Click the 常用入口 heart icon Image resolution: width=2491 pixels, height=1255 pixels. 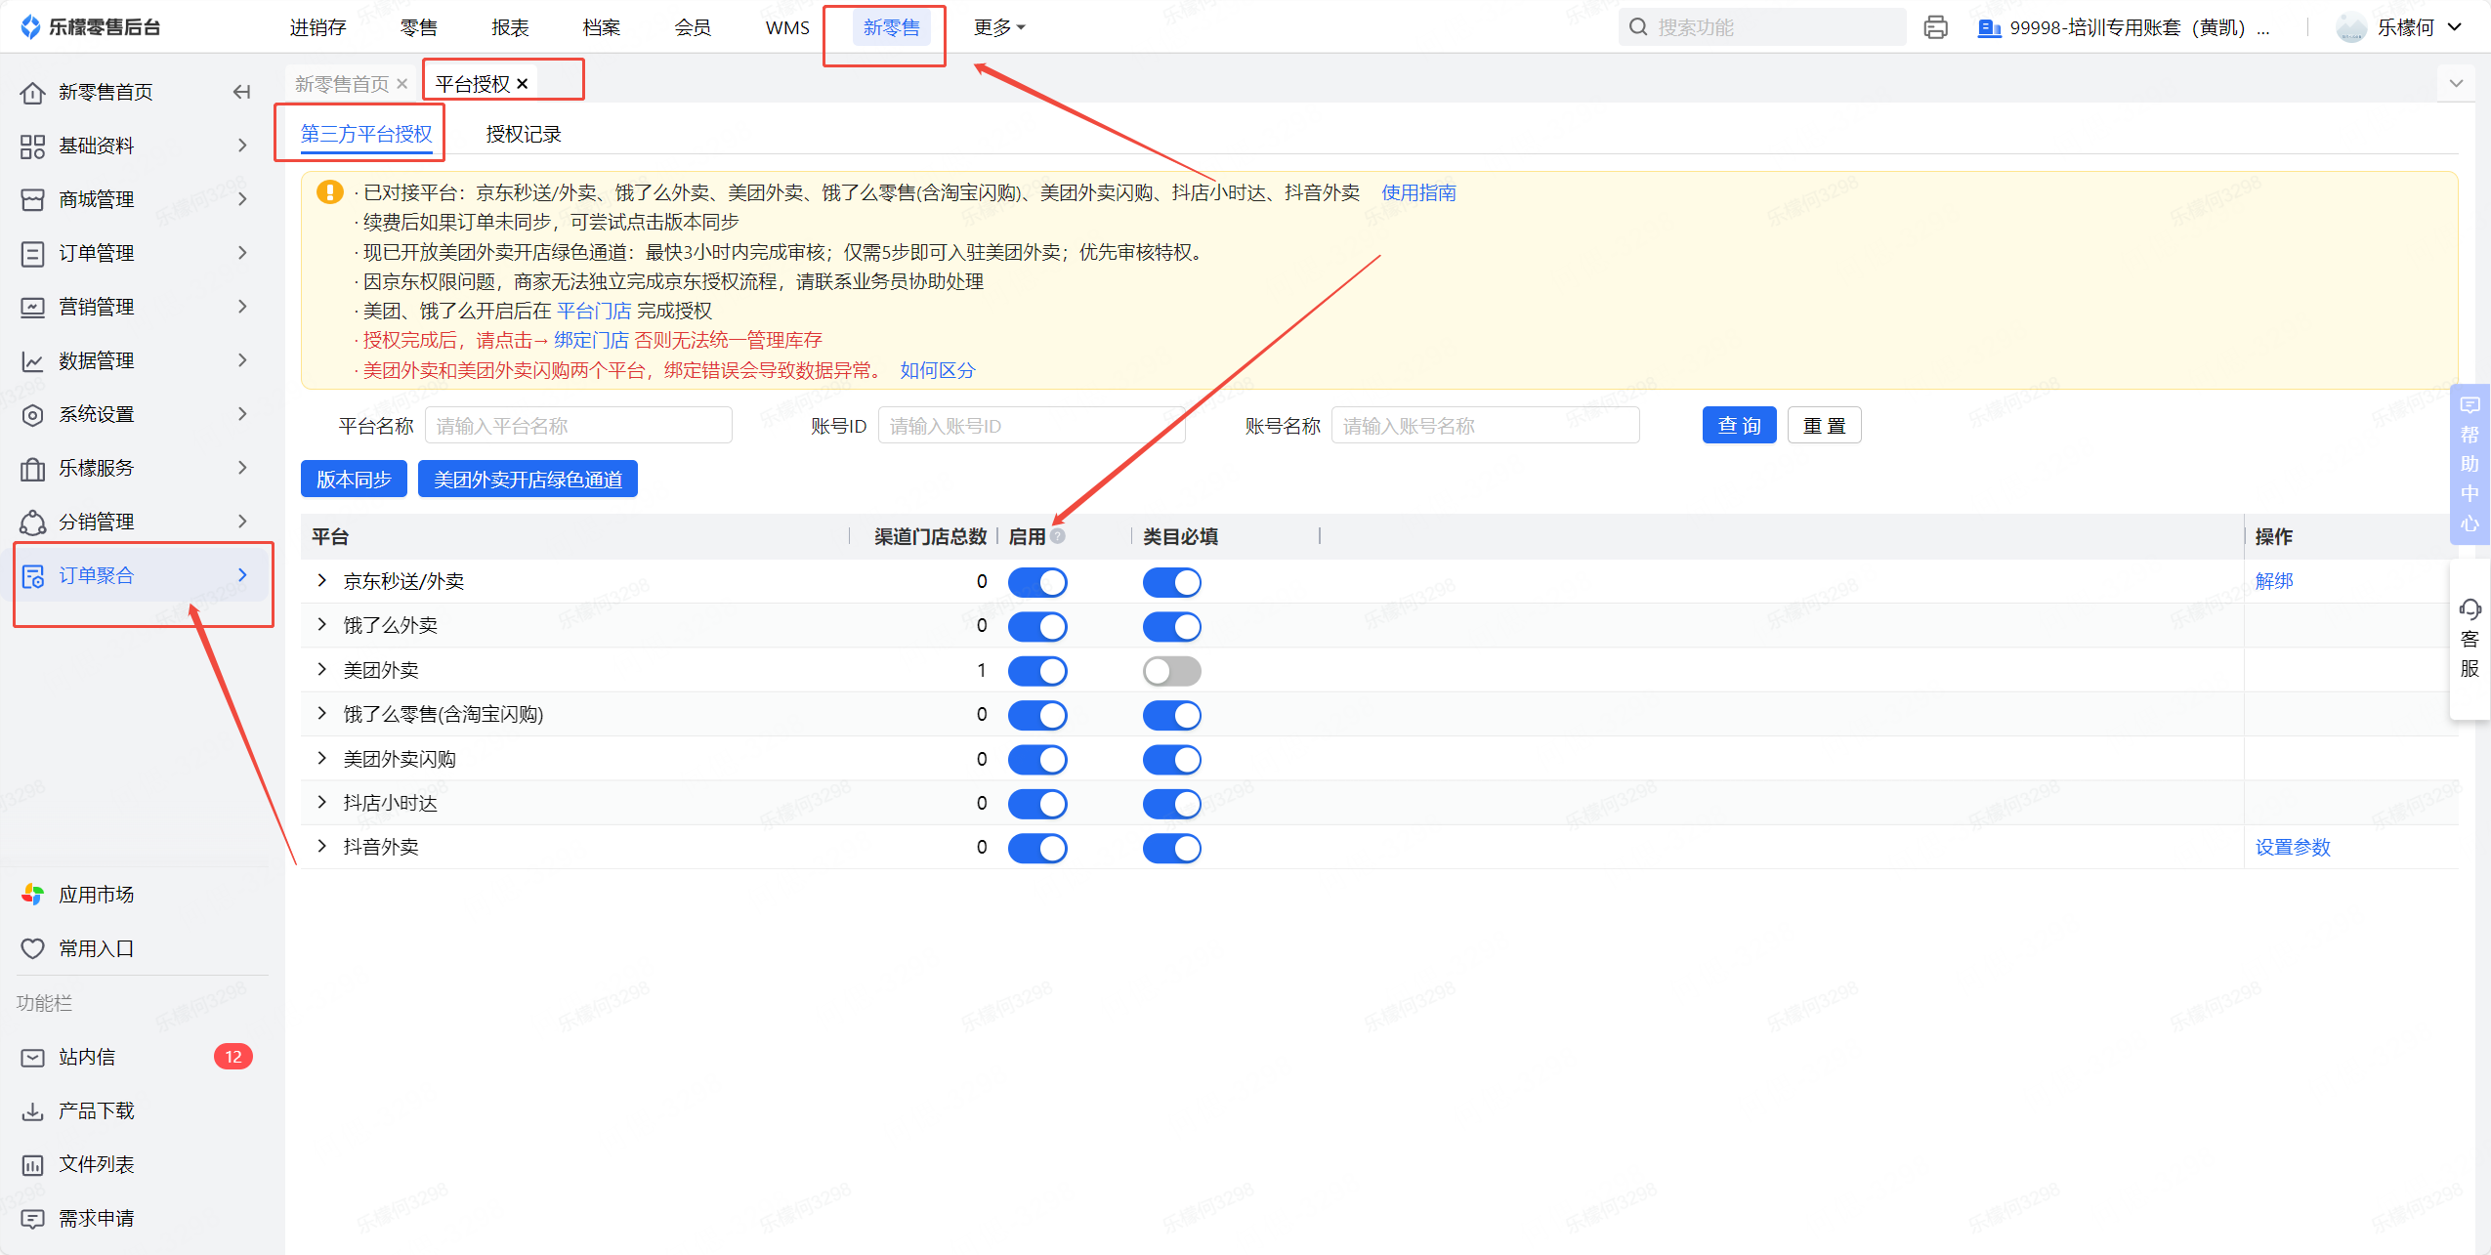point(32,947)
